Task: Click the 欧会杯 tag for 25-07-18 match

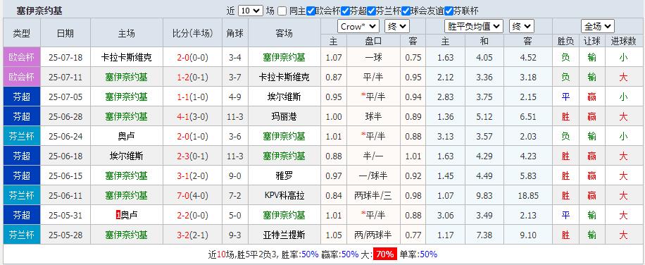Action: coord(22,57)
